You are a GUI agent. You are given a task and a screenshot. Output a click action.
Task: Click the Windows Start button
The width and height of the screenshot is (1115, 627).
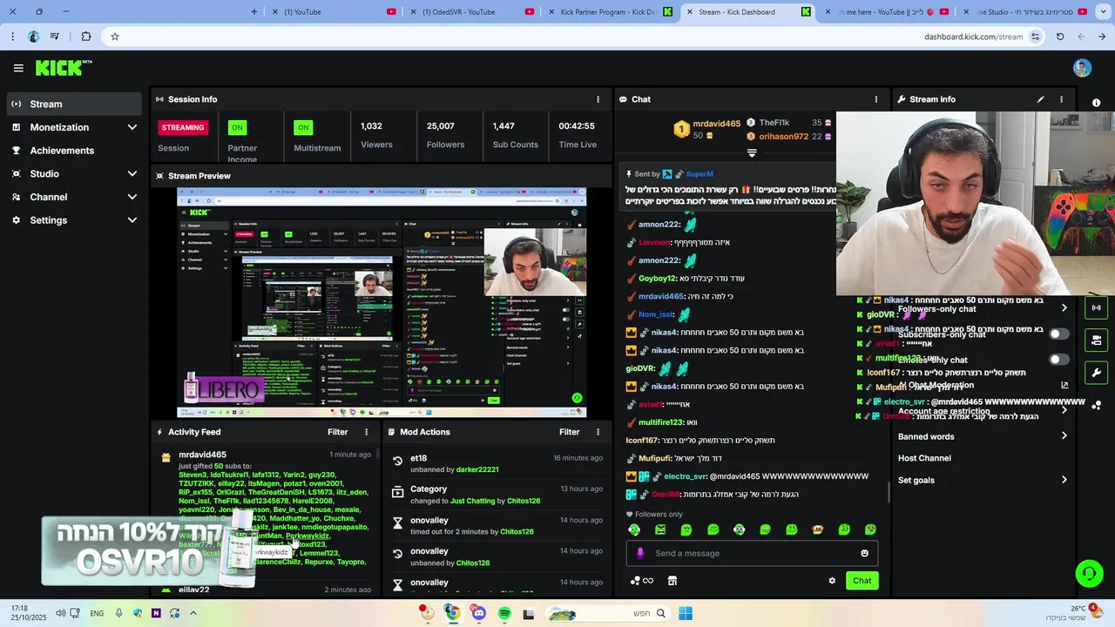(686, 614)
